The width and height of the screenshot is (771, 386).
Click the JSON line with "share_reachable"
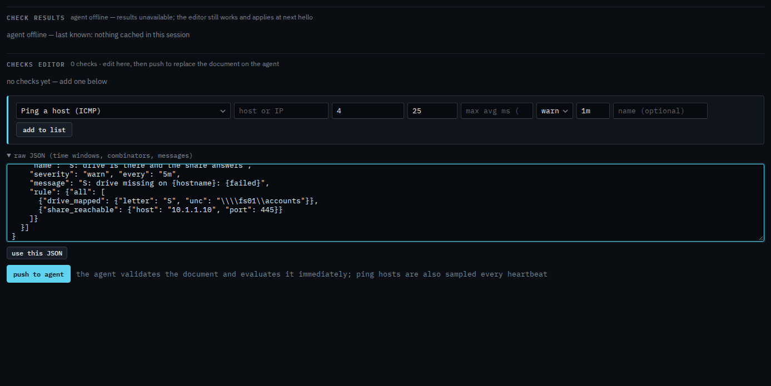point(161,209)
